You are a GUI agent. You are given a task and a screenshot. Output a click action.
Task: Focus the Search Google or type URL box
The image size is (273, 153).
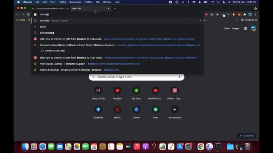pos(136,77)
